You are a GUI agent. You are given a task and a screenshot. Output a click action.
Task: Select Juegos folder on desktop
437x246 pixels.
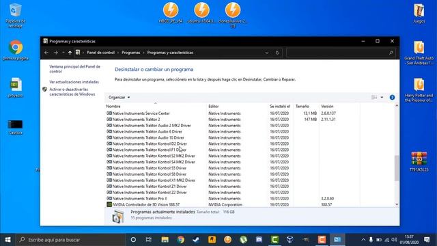[x=419, y=14]
